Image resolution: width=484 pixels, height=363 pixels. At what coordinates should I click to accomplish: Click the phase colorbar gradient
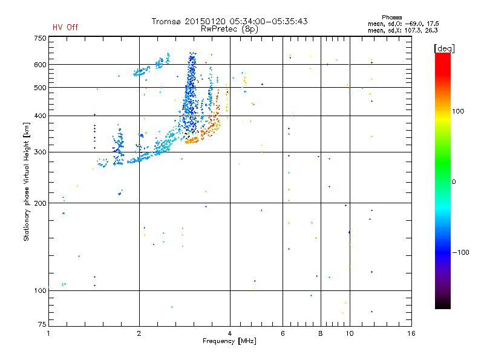(x=443, y=180)
